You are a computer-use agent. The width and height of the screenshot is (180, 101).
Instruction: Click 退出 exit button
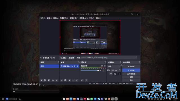tap(131, 80)
